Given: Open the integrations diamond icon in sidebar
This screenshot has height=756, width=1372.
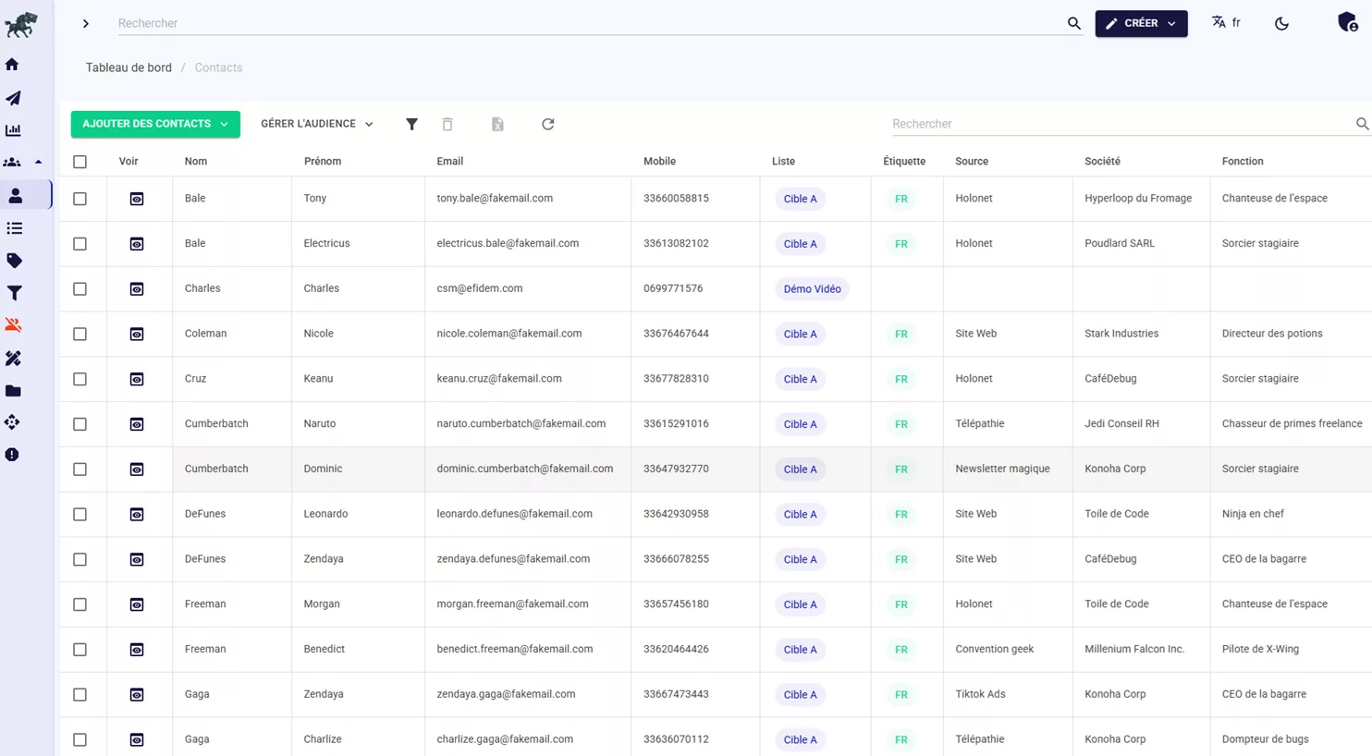Looking at the screenshot, I should coord(12,422).
